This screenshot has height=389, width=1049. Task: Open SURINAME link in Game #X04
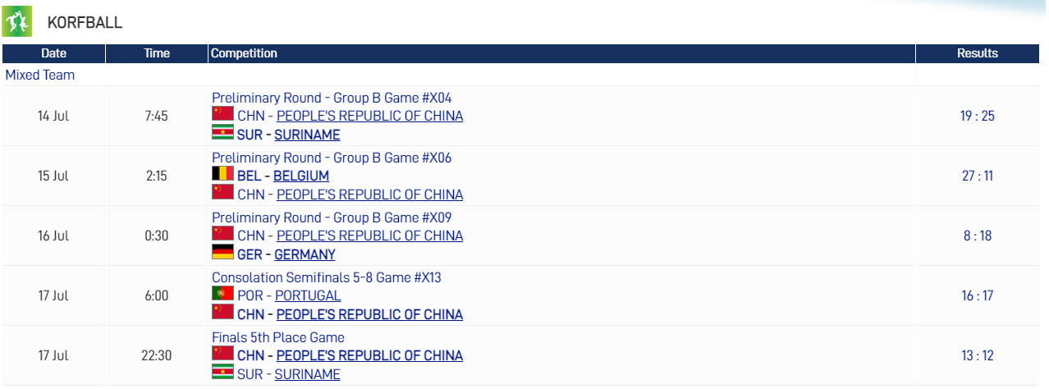click(307, 135)
